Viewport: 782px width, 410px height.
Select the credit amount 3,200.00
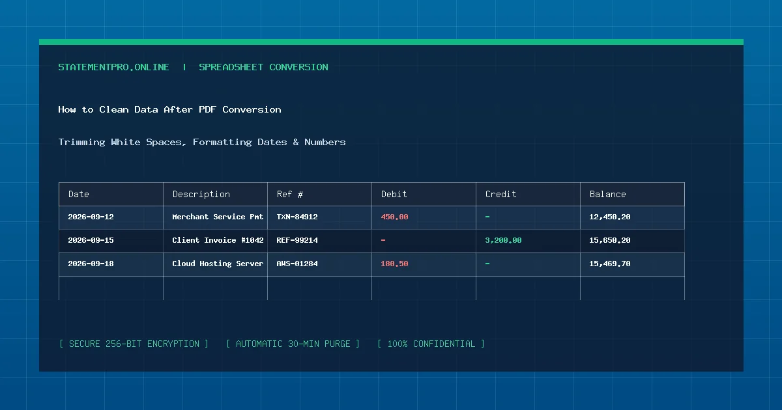(x=503, y=240)
